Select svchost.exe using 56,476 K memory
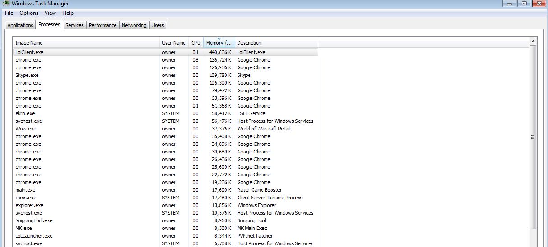Image resolution: width=548 pixels, height=247 pixels. tap(166, 121)
